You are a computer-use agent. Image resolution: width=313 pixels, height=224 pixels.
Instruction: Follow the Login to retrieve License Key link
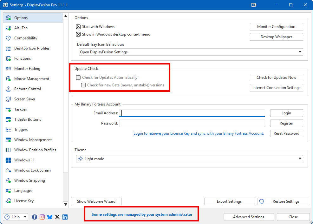199,133
